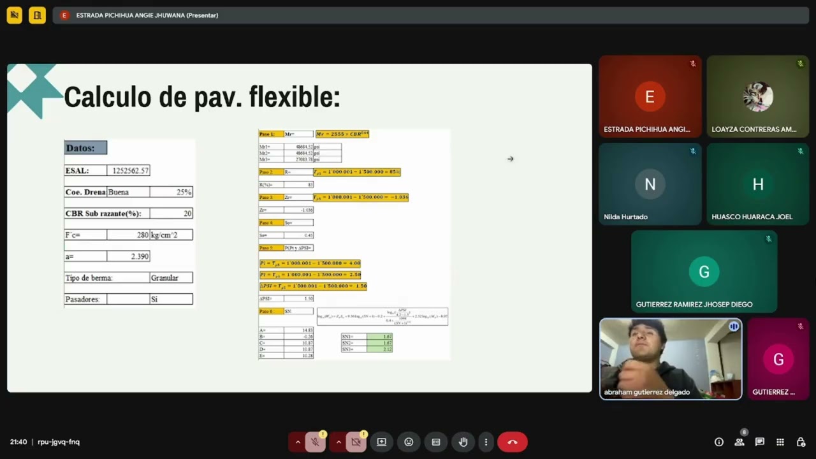Toggle the muted microphone button
The height and width of the screenshot is (459, 816).
pos(315,442)
